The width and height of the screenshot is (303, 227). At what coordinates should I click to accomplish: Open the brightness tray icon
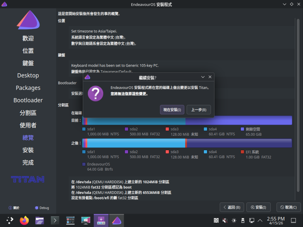(x=234, y=220)
